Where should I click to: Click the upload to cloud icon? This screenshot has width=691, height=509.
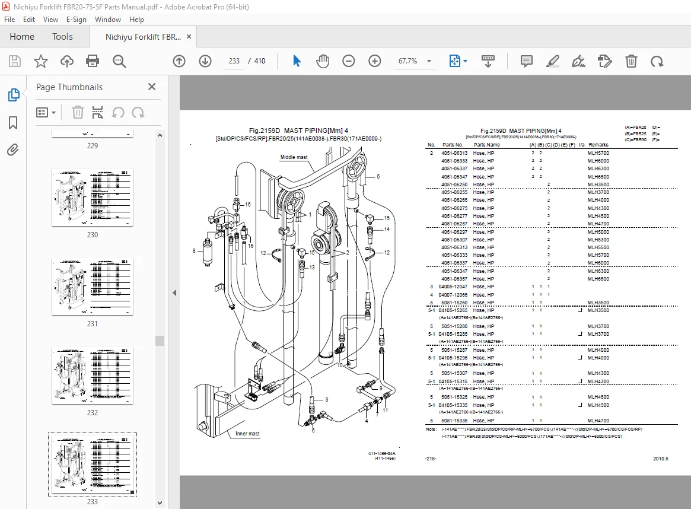pyautogui.click(x=66, y=61)
